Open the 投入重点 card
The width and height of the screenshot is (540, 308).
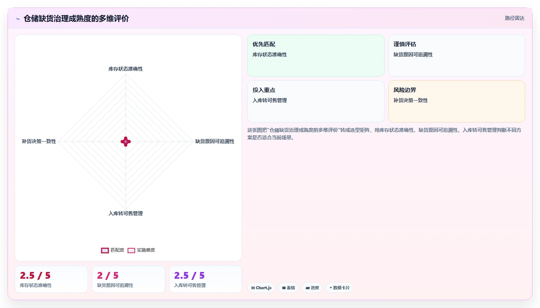[316, 101]
